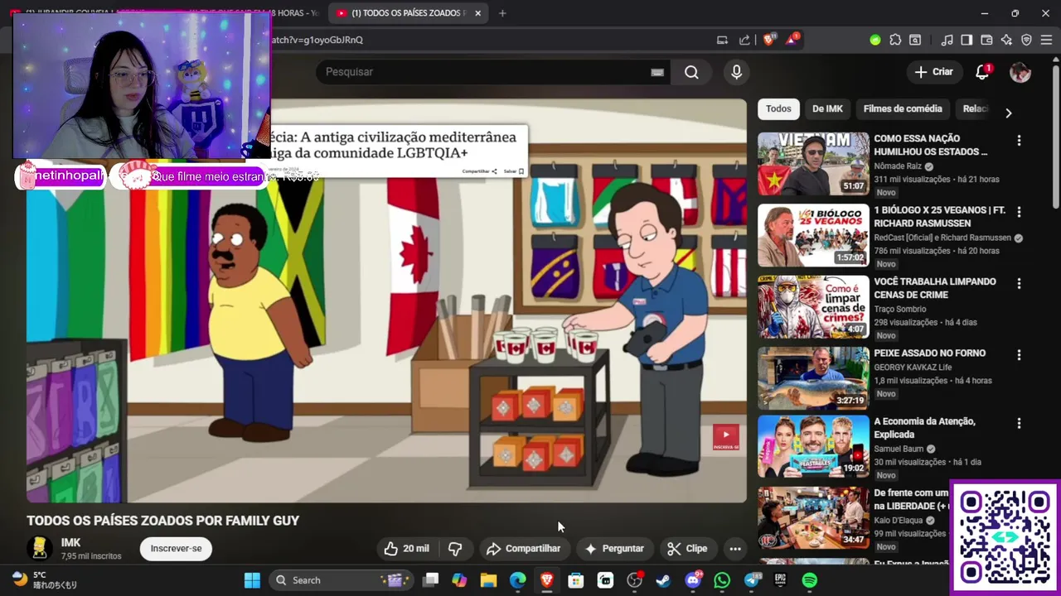The width and height of the screenshot is (1061, 596).
Task: Open the Brave VPN shield icon
Action: point(1026,40)
